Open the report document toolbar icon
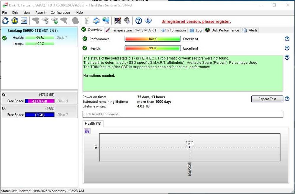The height and width of the screenshot is (194, 295). pyautogui.click(x=87, y=21)
